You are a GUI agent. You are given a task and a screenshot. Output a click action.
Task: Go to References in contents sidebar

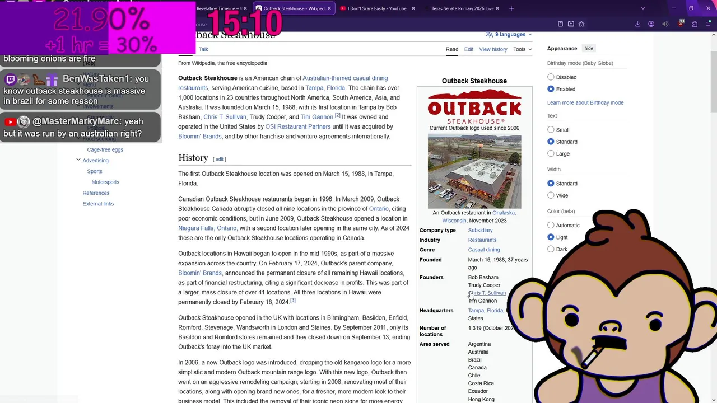click(x=96, y=193)
